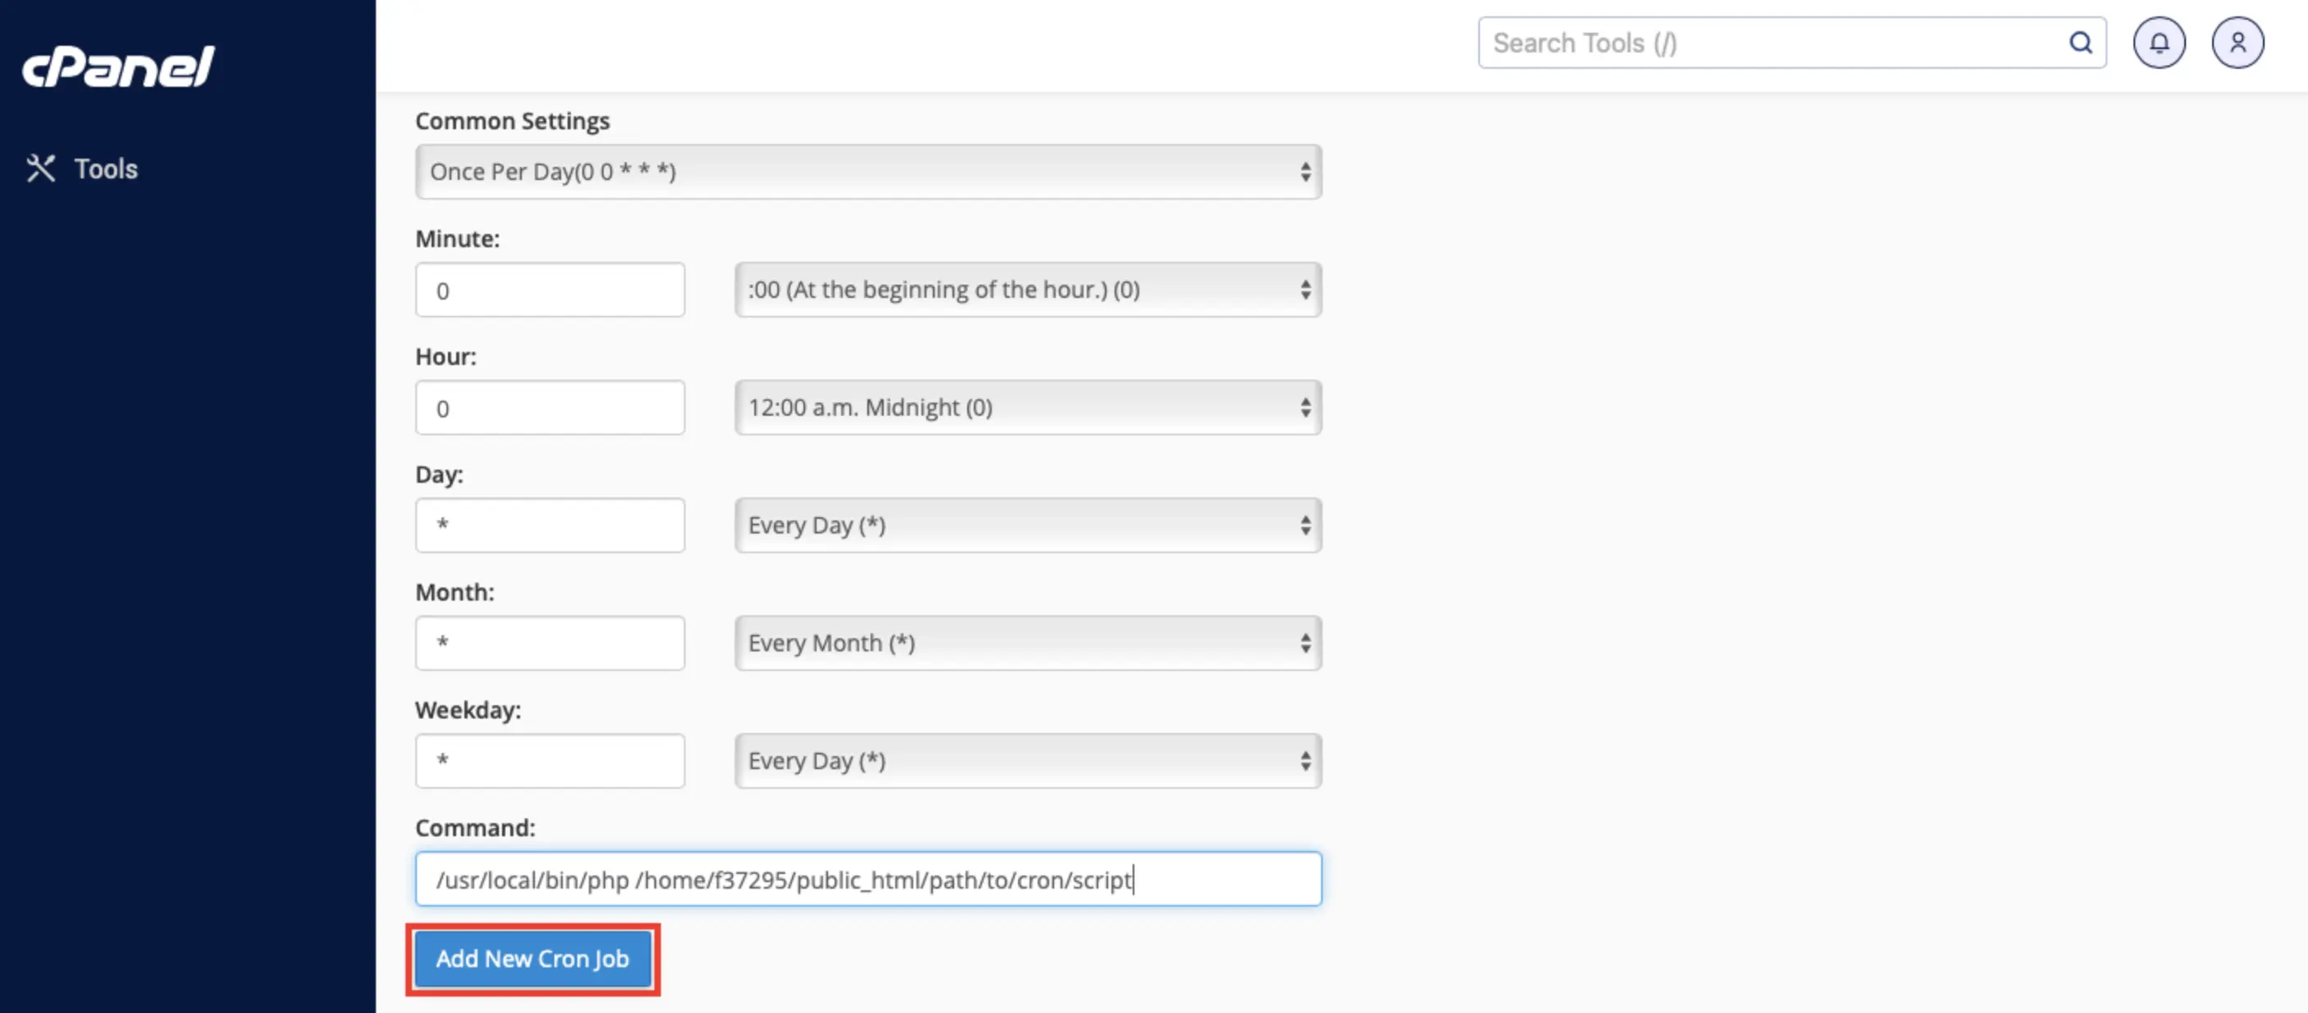2308x1013 pixels.
Task: Open the Every Month dropdown
Action: 1028,643
